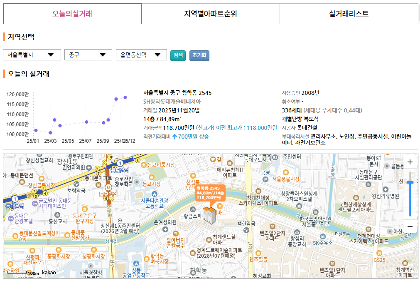Click the highest data point on price chart
Viewport: 420px width, 281px height.
tap(125, 97)
